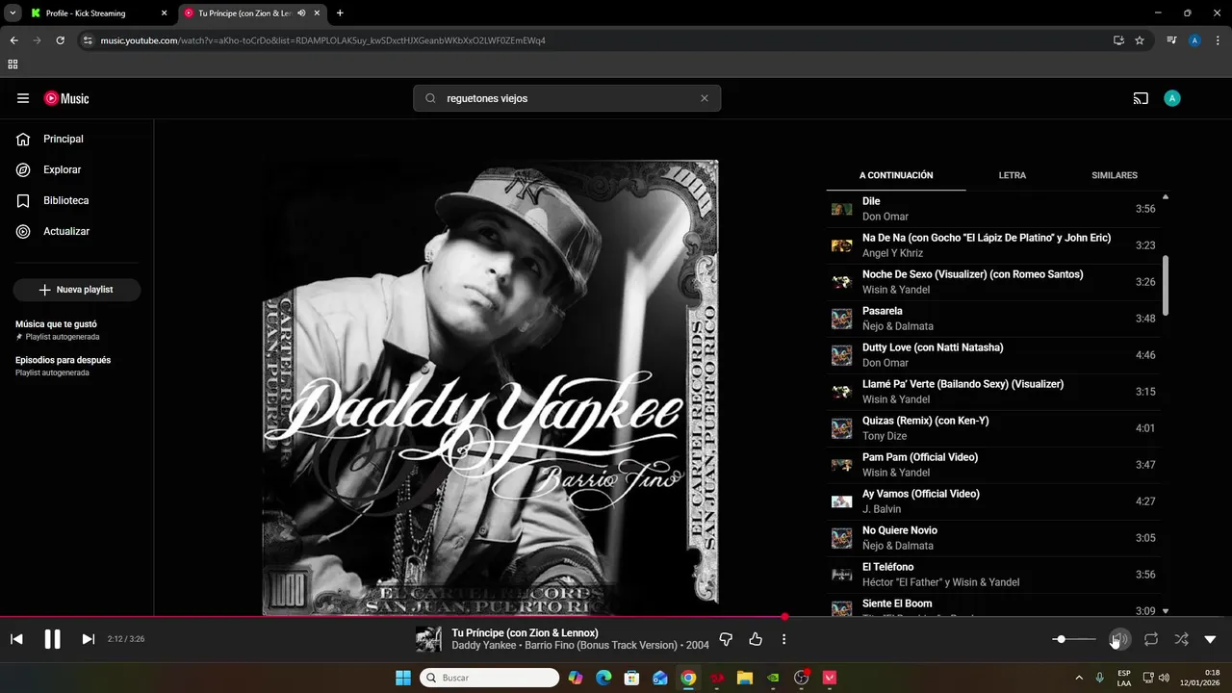Switch to LETRA tab

click(x=1013, y=175)
